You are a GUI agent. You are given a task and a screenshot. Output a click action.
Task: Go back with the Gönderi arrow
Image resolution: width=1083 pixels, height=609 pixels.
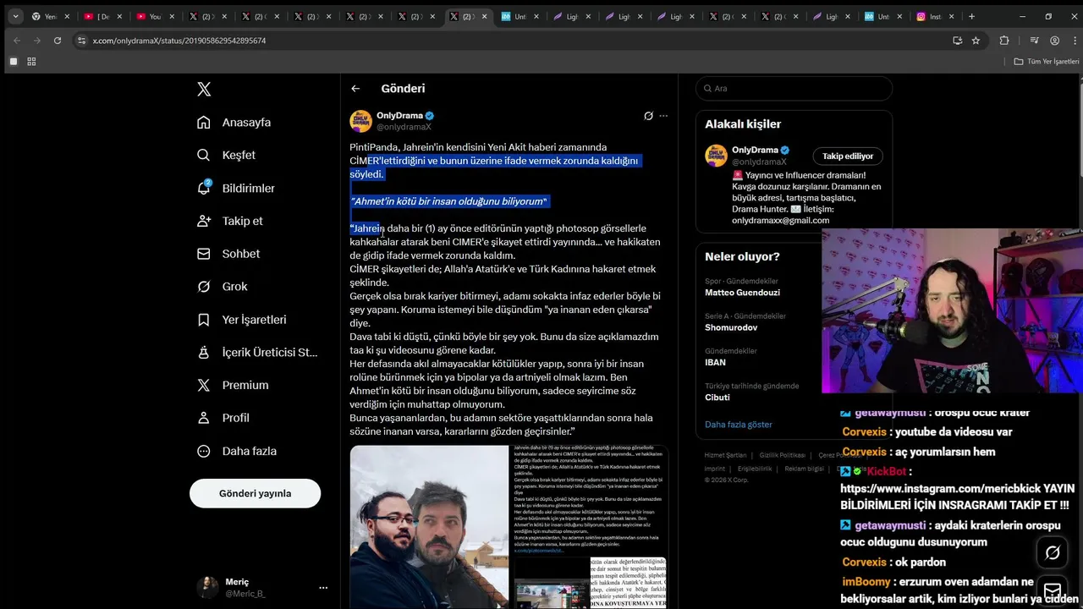coord(355,89)
